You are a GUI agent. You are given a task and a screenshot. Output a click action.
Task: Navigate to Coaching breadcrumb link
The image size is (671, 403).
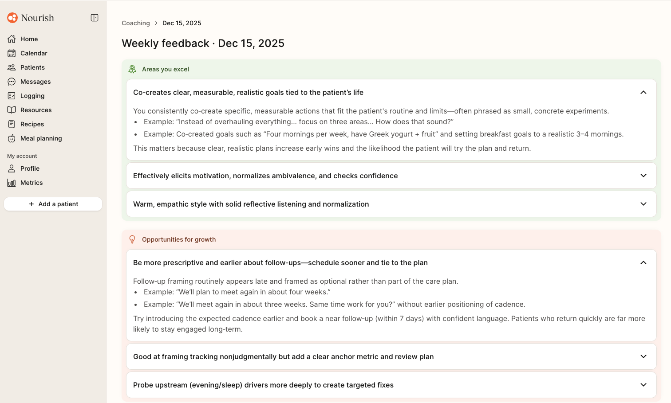136,23
